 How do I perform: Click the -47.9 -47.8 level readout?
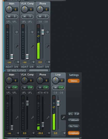coord(43,93)
